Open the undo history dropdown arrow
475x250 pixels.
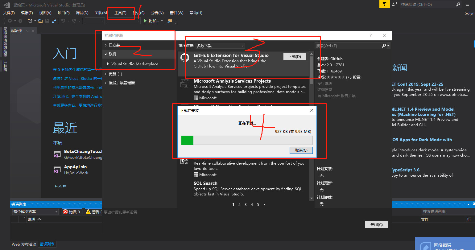click(68, 21)
